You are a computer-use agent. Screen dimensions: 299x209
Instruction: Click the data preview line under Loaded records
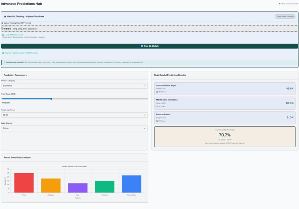[x=23, y=37]
